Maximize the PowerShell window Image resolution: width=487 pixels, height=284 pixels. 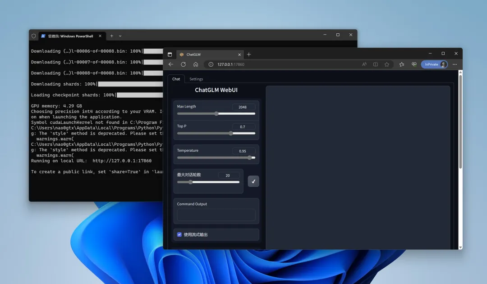point(338,35)
